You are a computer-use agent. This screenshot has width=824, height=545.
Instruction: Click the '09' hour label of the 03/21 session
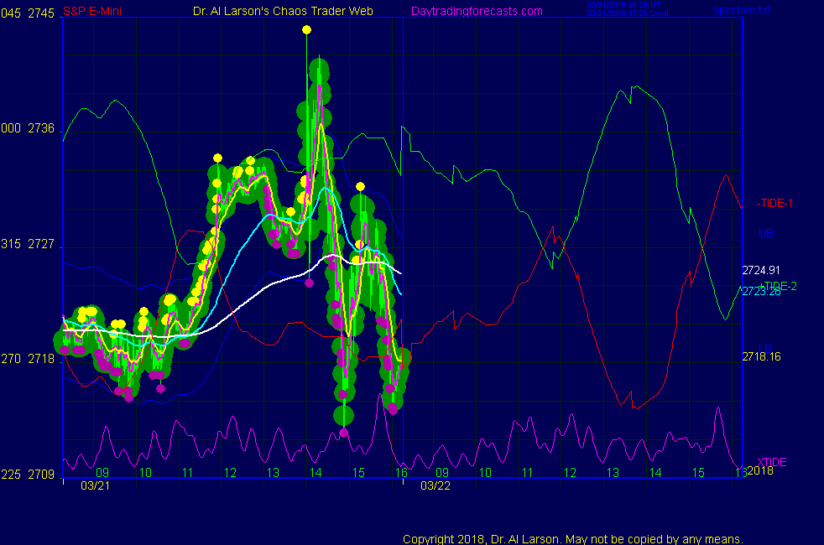click(102, 473)
